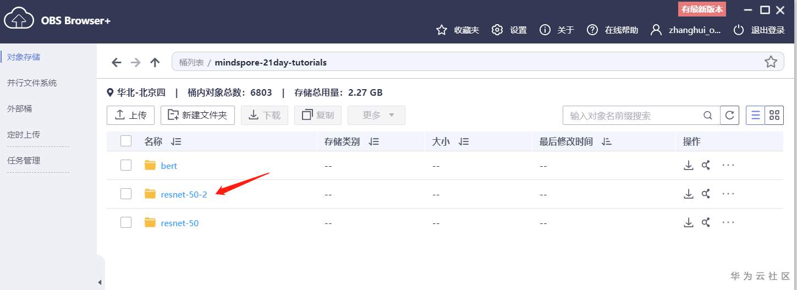The width and height of the screenshot is (797, 290).
Task: Tick the select-all checkbox in header
Action: 126,141
